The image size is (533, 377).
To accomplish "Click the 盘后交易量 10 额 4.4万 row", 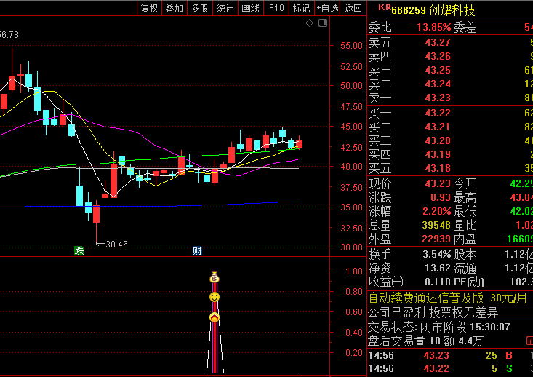I will pyautogui.click(x=425, y=341).
